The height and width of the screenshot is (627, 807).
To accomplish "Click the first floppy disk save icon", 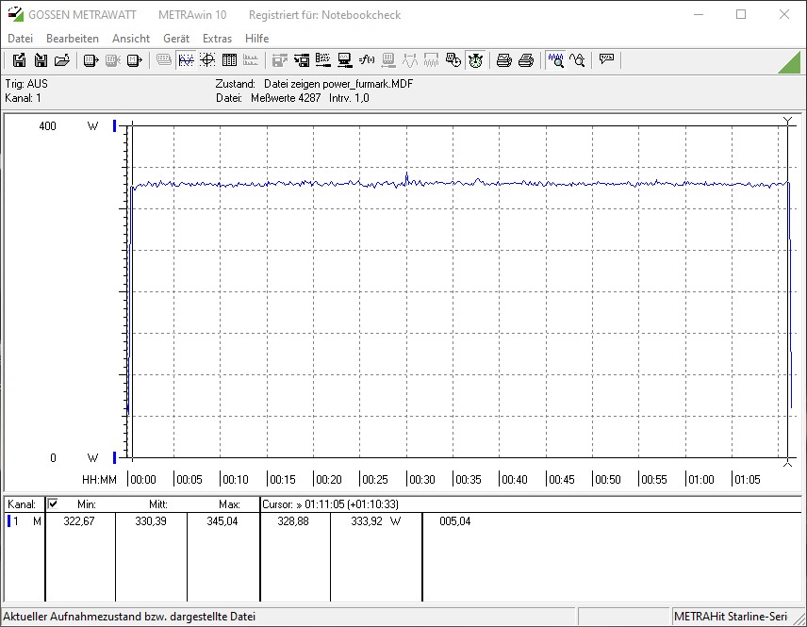I will pos(19,60).
